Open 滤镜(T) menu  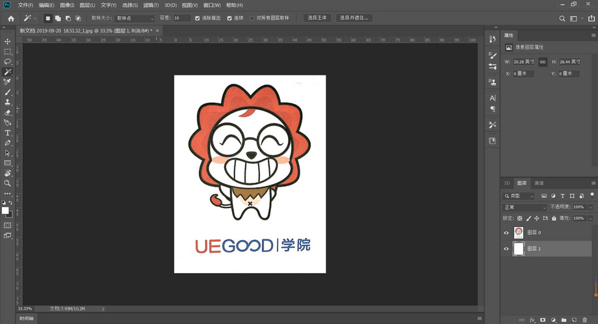tap(151, 5)
